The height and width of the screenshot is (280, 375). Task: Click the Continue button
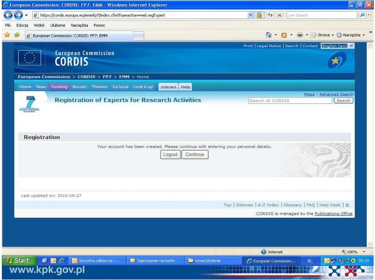195,154
